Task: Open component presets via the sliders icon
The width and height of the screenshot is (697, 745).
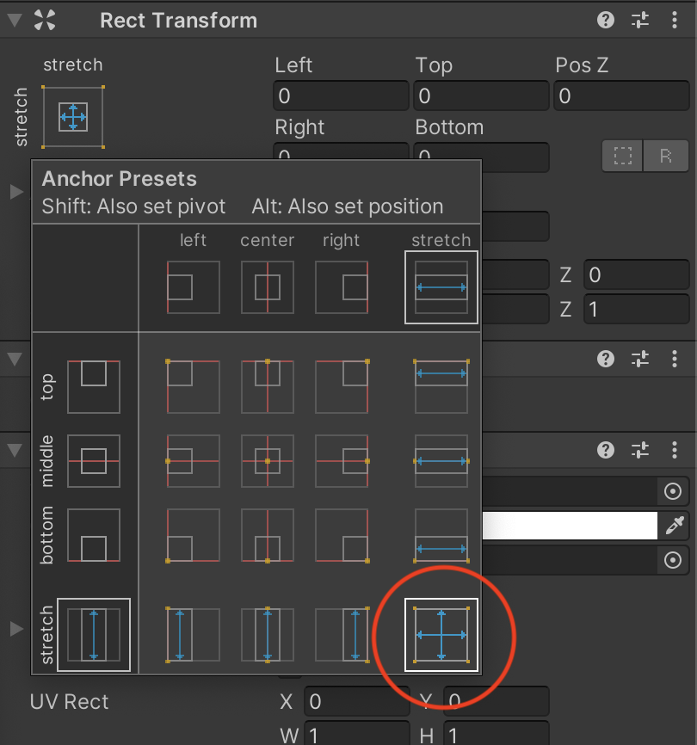Action: (639, 20)
